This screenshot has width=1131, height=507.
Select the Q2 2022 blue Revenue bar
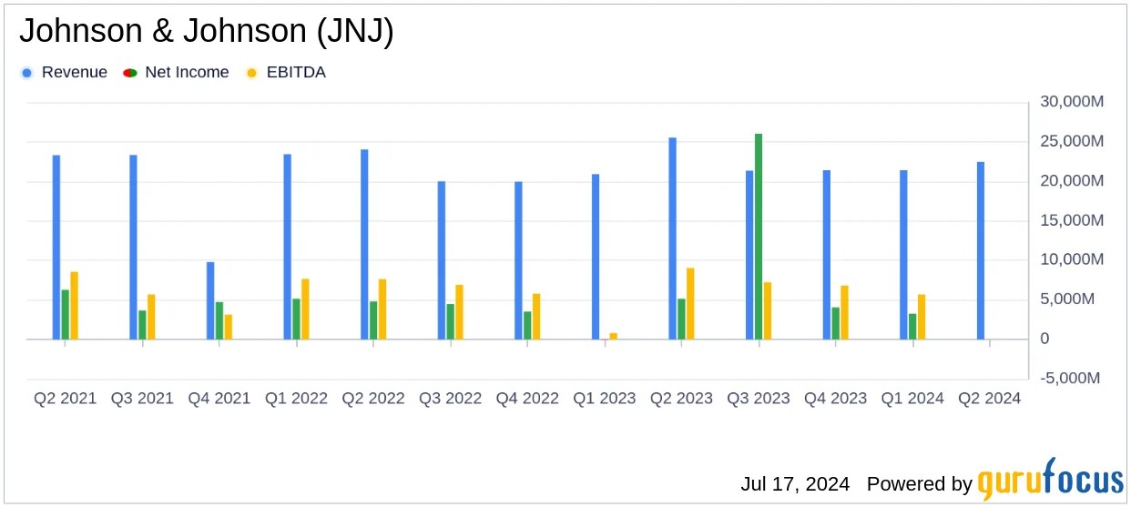pyautogui.click(x=364, y=244)
